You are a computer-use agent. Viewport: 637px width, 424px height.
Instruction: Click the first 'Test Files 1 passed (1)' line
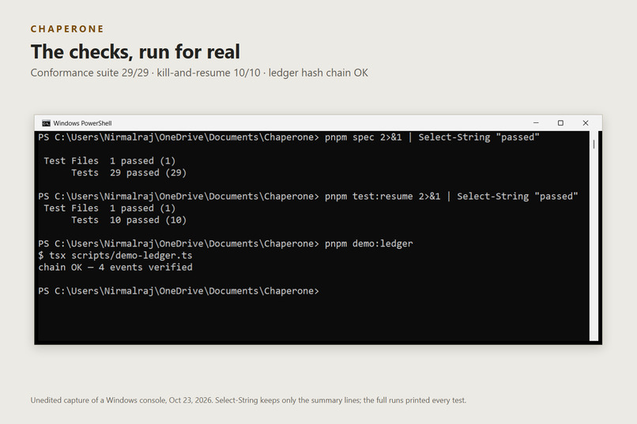(x=110, y=161)
